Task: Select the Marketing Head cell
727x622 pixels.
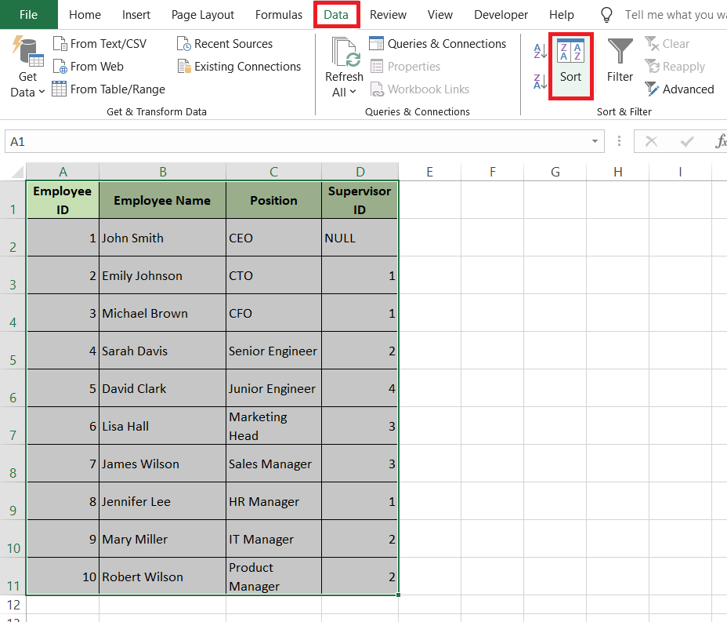Action: [273, 426]
